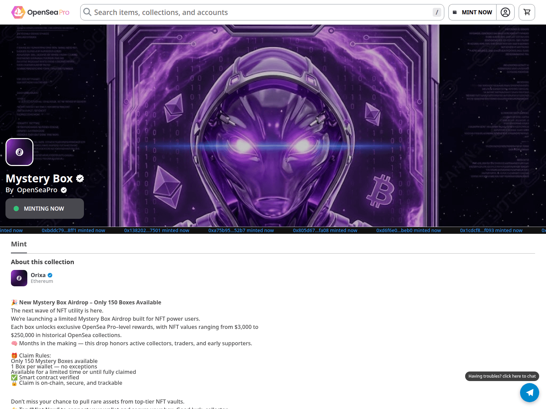Click ticker entry 0xd6f6e0...beb0 minted now
Screen dimensions: 546x409
(x=408, y=230)
